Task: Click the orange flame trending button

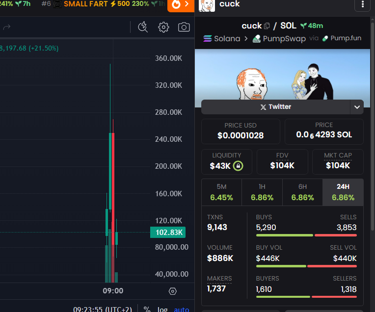Action: [181, 5]
